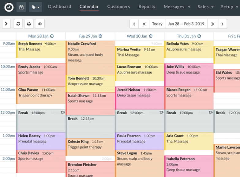Screen dimensions: 240x177
Task: Switch to the Dashboard tab
Action: [x=59, y=6]
